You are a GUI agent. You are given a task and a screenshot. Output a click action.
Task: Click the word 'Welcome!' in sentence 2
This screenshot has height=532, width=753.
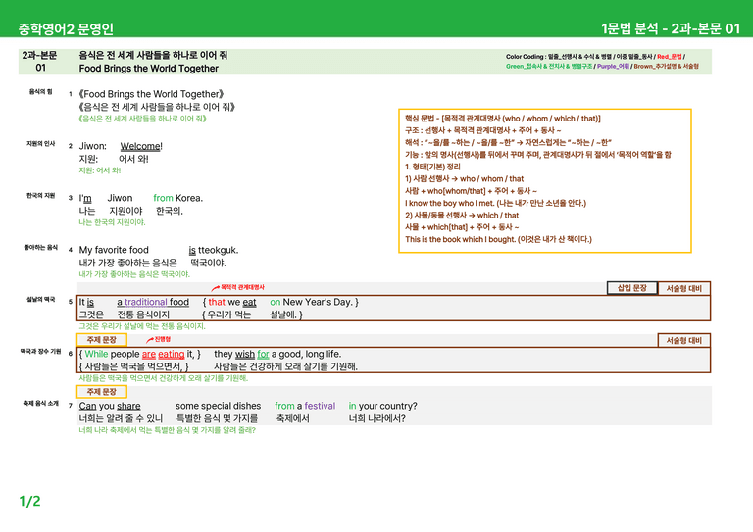pyautogui.click(x=141, y=146)
